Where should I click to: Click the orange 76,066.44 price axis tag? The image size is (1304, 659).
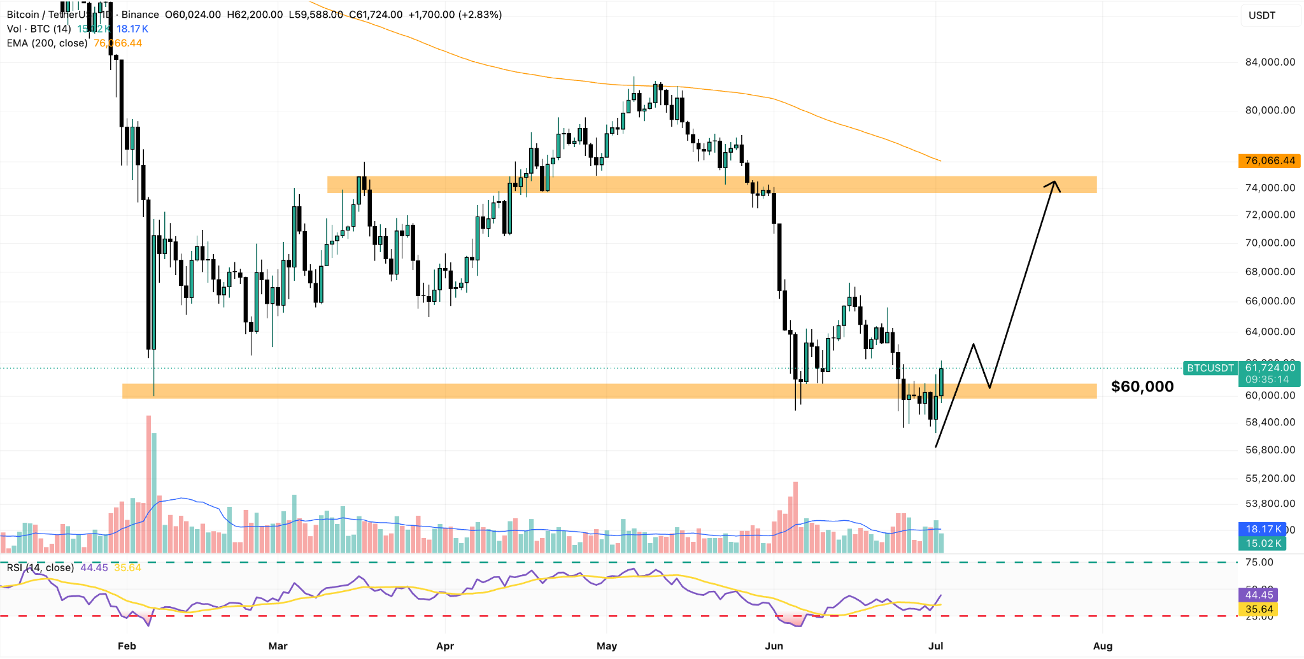coord(1270,160)
